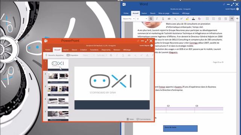Open the Dessin tab in Word
Image resolution: width=241 pixels, height=135 pixels.
[x=153, y=13]
